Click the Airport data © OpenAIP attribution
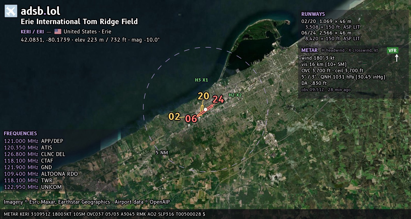The image size is (411, 219). pyautogui.click(x=142, y=202)
